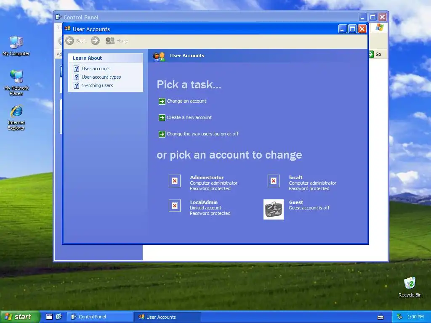Open the Recycle Bin desktop icon
The image size is (431, 323).
coord(410,287)
